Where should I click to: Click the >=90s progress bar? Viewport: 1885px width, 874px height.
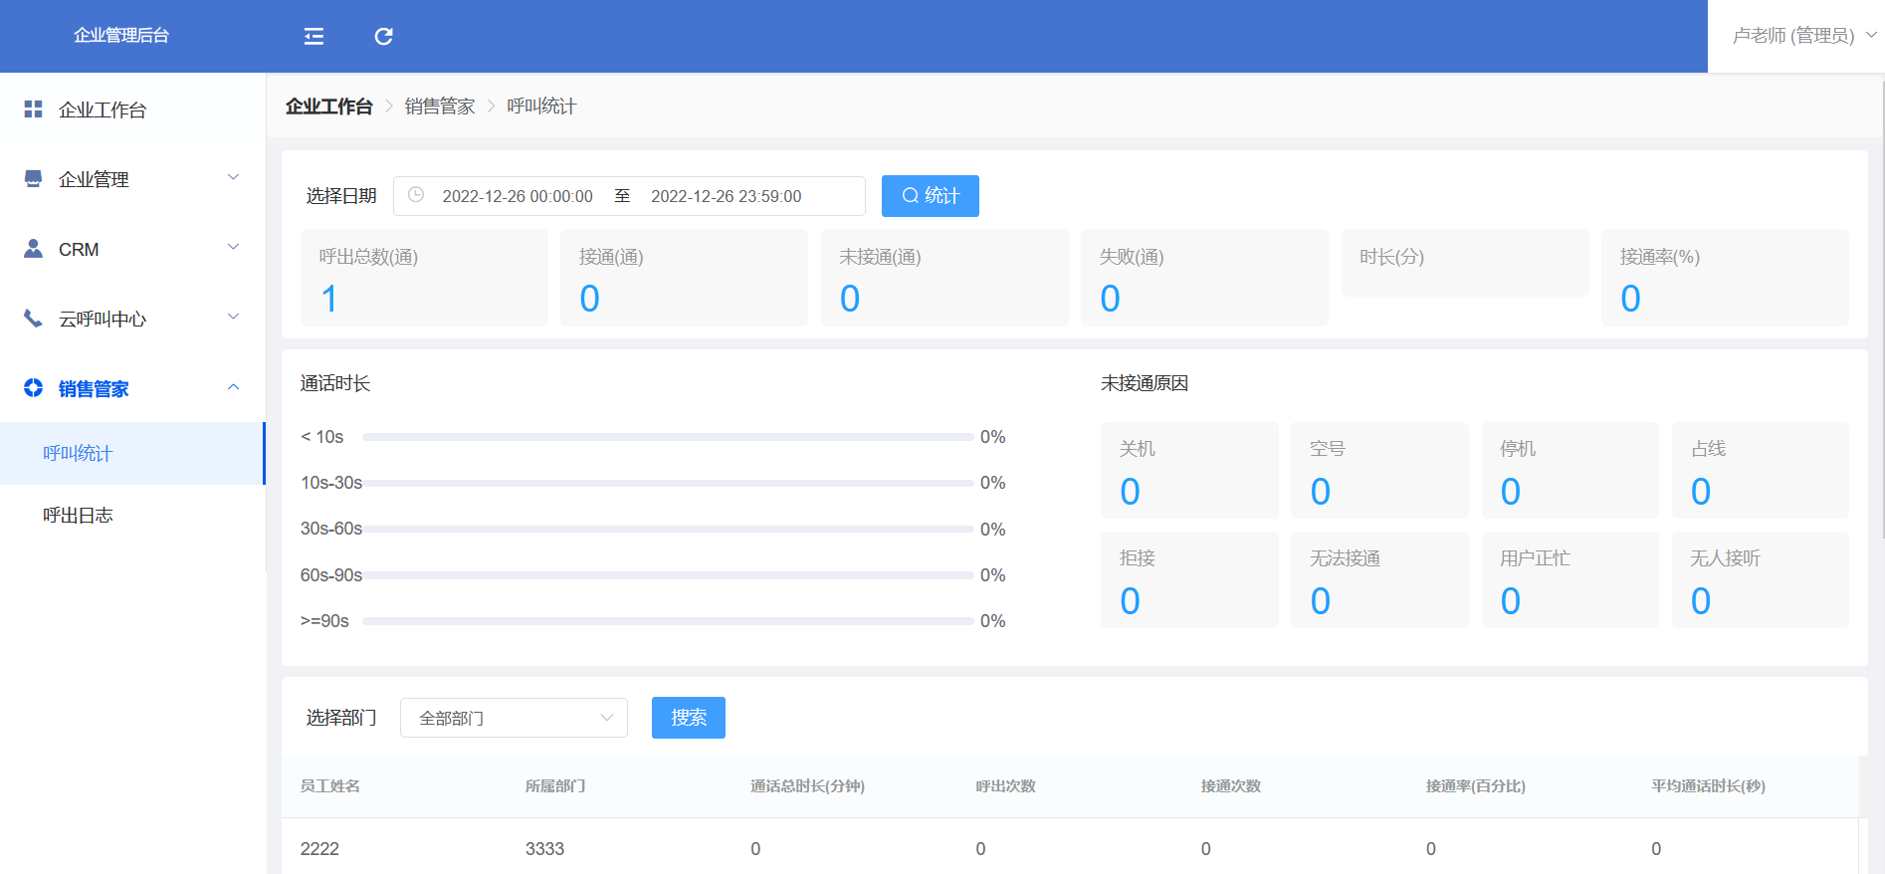[668, 621]
